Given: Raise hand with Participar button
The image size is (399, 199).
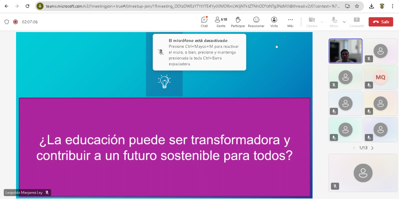Looking at the screenshot, I should 238,22.
